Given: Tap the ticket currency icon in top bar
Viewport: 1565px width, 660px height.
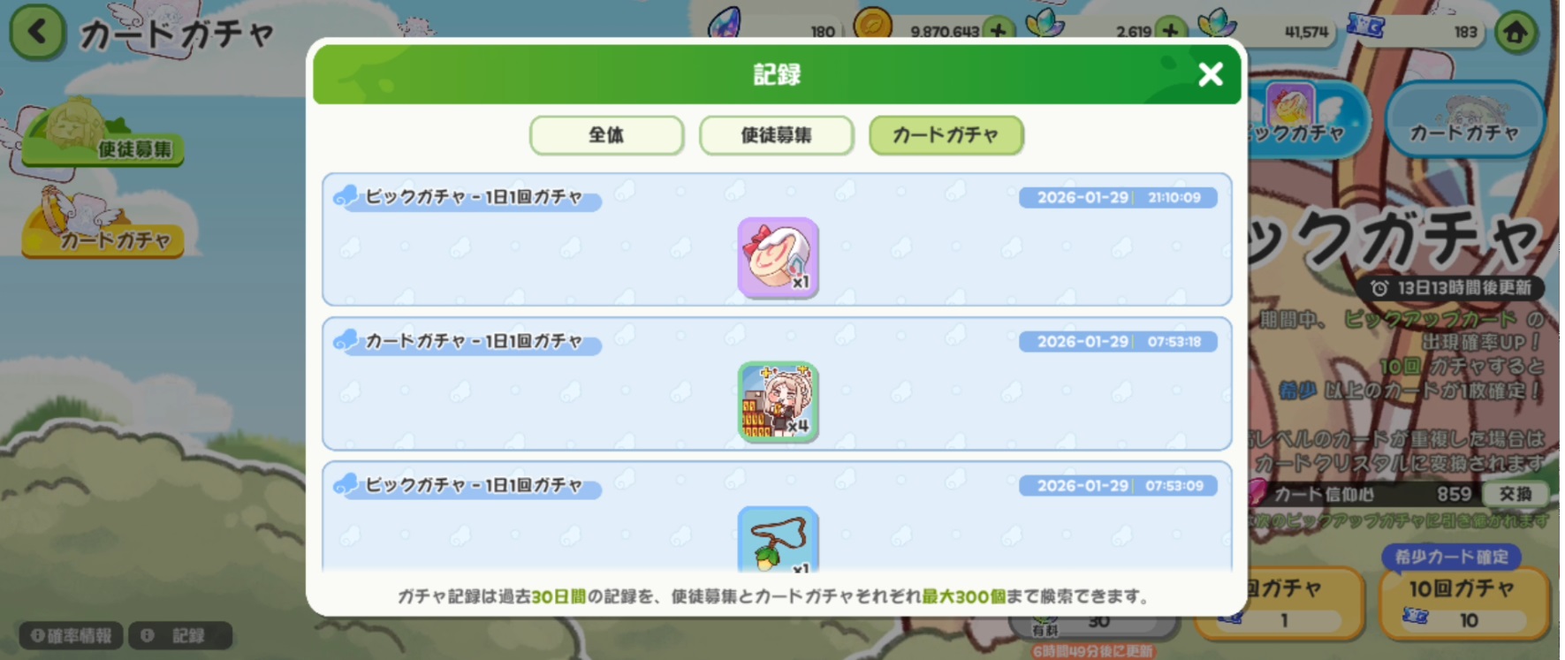Looking at the screenshot, I should (x=1364, y=27).
